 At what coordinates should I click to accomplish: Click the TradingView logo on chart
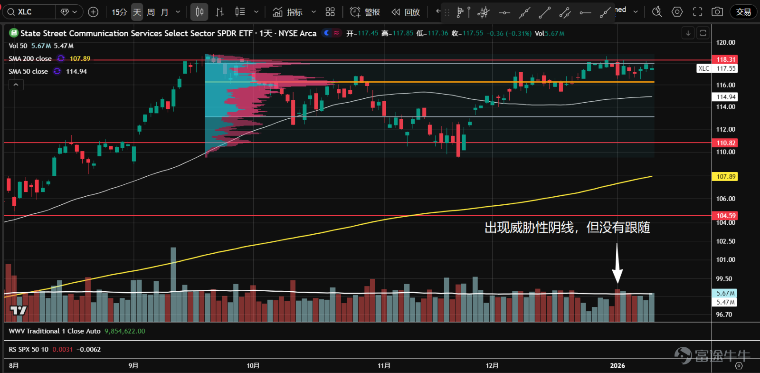coord(19,311)
